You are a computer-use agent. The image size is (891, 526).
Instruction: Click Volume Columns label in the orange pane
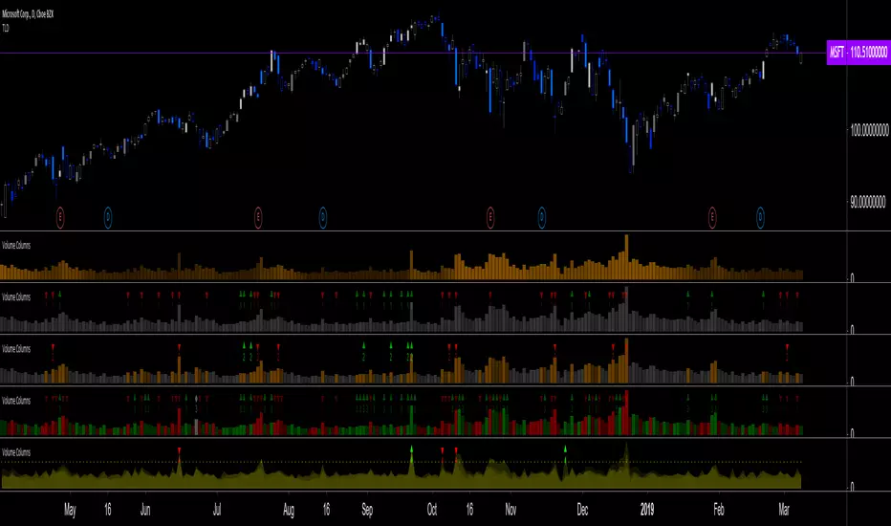click(x=16, y=245)
